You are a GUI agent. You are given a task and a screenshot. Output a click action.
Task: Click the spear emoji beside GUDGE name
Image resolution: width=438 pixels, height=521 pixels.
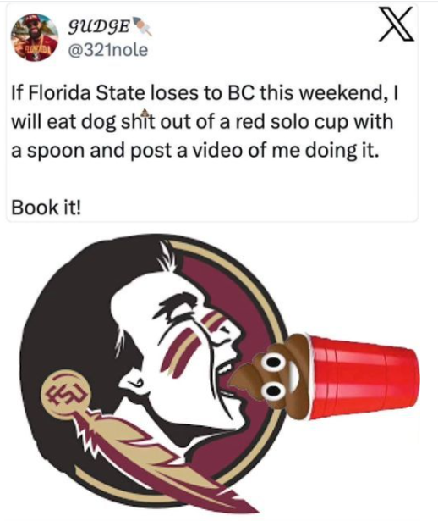(x=143, y=26)
